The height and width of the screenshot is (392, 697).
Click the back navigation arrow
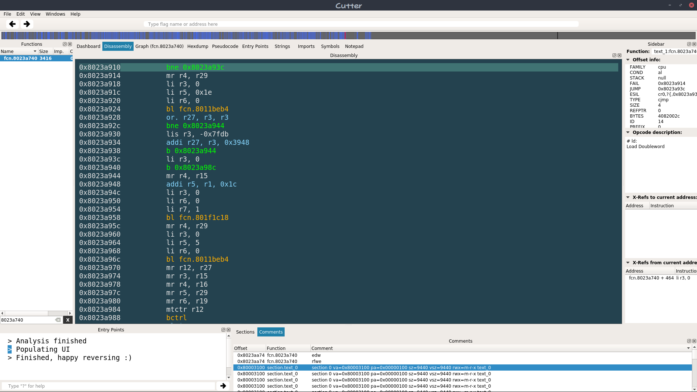(x=12, y=24)
